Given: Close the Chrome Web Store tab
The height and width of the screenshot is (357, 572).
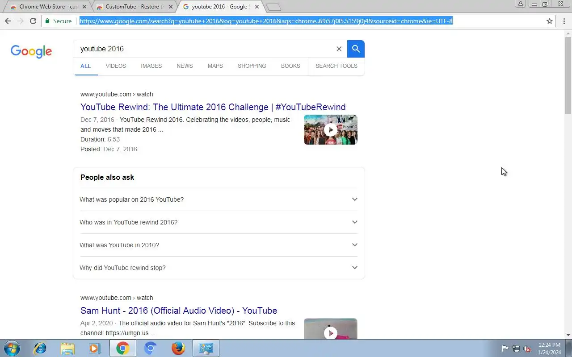Looking at the screenshot, I should click(84, 7).
